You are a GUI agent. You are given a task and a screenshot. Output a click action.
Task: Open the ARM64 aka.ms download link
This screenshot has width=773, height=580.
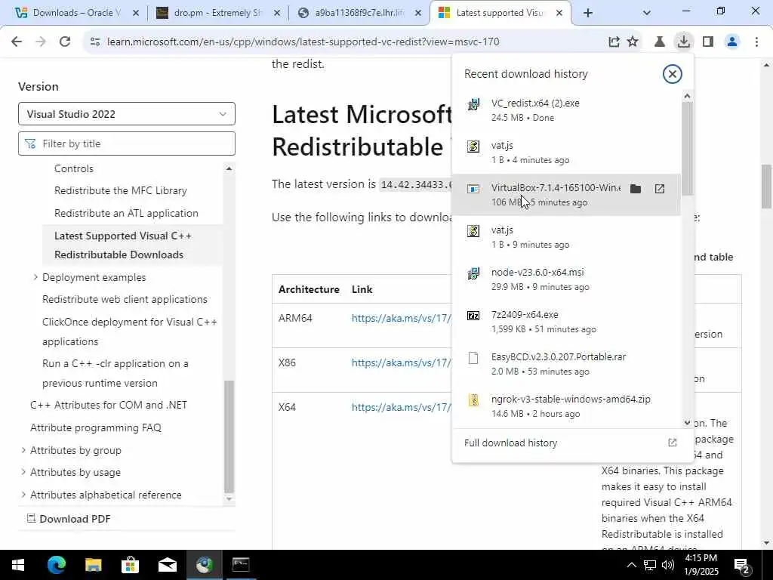402,318
